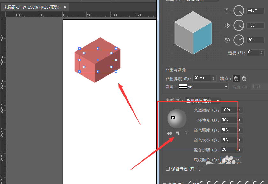The height and width of the screenshot is (184, 268).
Task: Close the 未标题-1 document tab
Action: pos(65,7)
